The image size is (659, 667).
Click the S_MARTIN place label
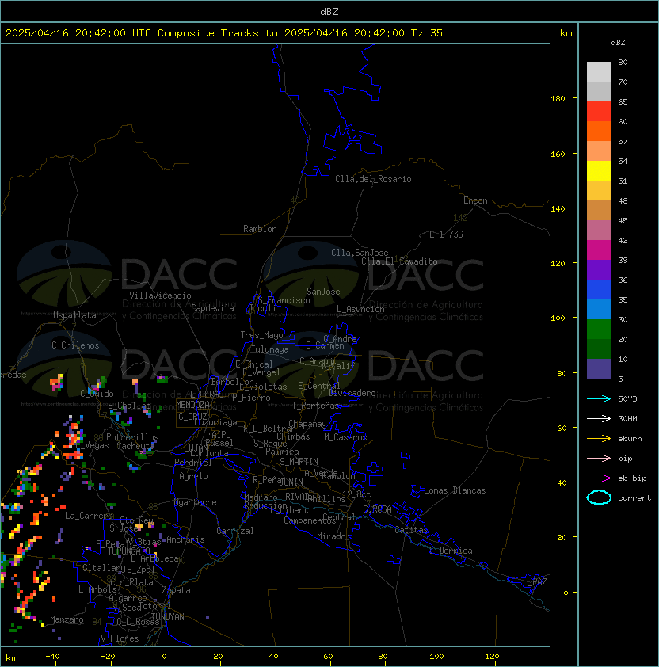[299, 462]
